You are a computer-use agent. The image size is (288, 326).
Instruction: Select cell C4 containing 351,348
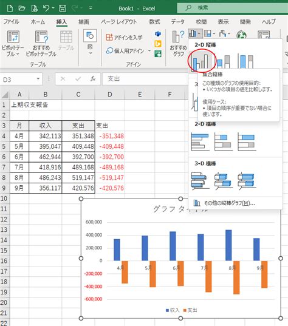(78, 136)
